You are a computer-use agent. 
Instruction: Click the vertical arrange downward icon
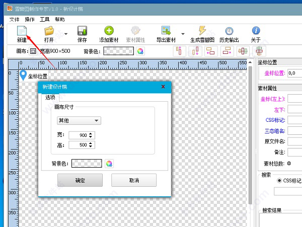point(195,51)
